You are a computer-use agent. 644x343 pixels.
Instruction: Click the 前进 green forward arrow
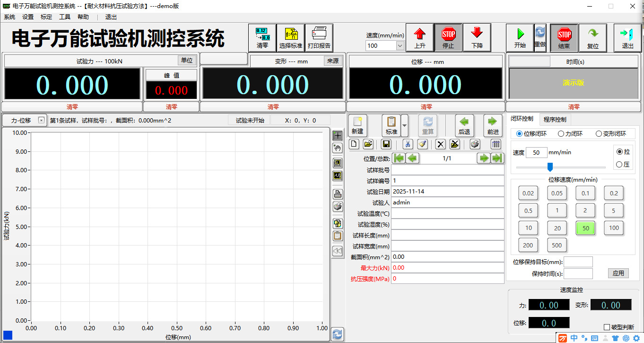(493, 125)
